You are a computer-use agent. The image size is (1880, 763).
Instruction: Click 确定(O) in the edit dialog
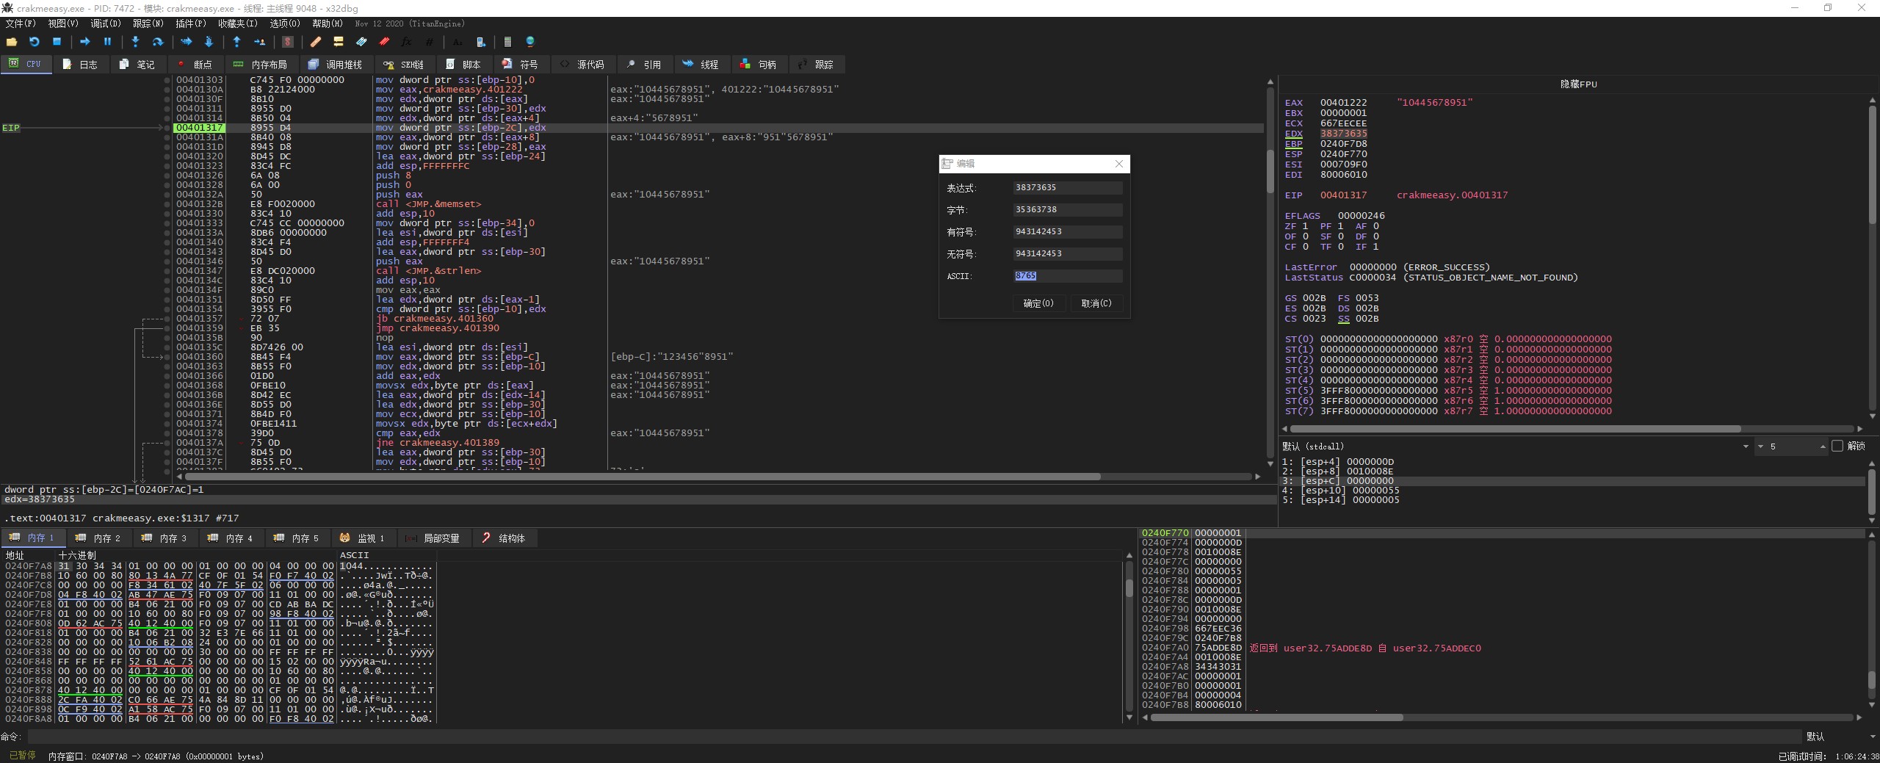tap(1038, 303)
